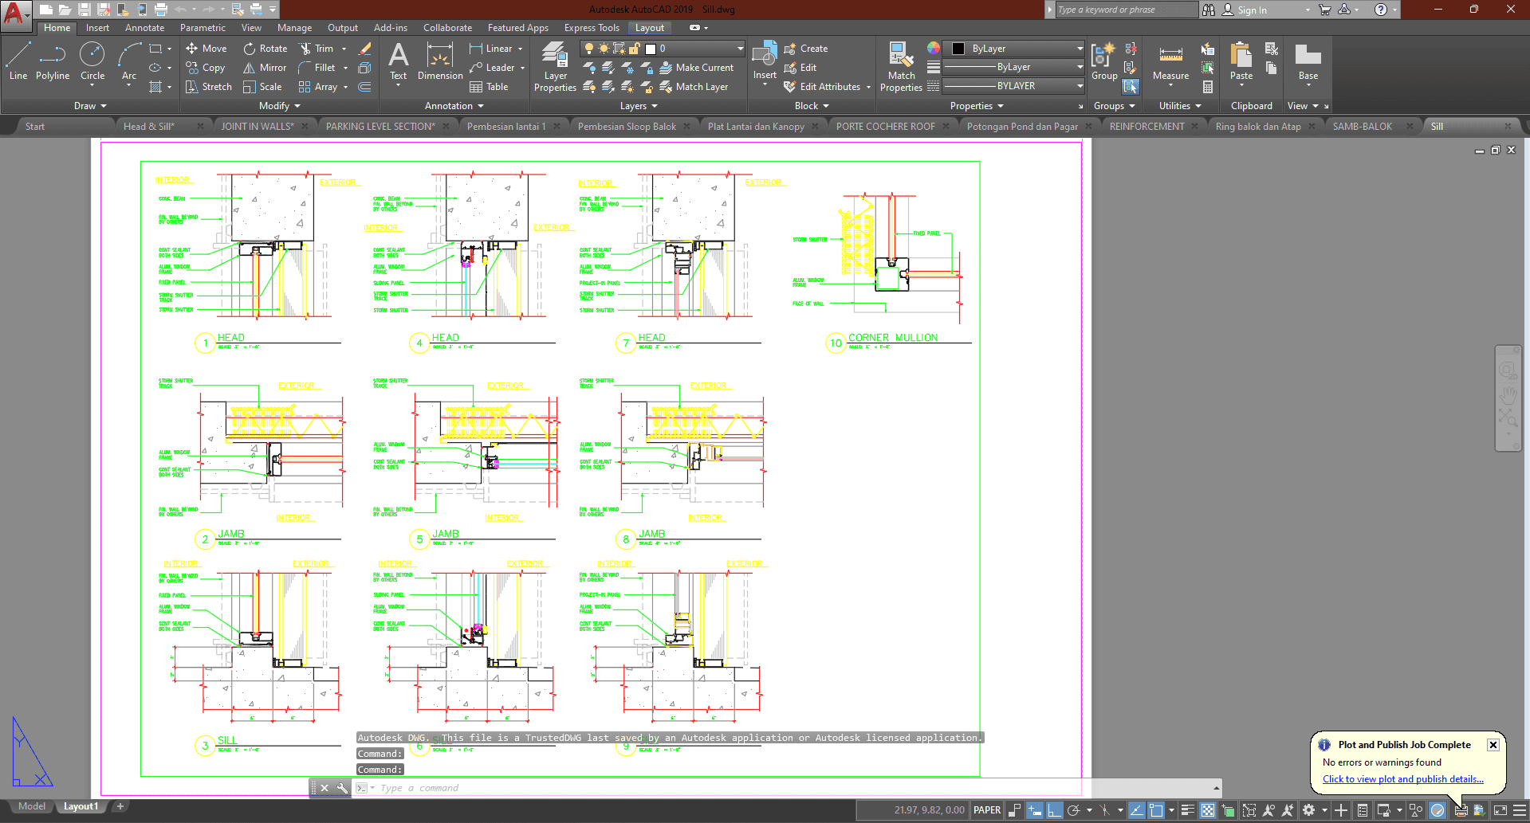This screenshot has height=823, width=1530.
Task: Toggle PAPER space button in status bar
Action: tap(987, 810)
